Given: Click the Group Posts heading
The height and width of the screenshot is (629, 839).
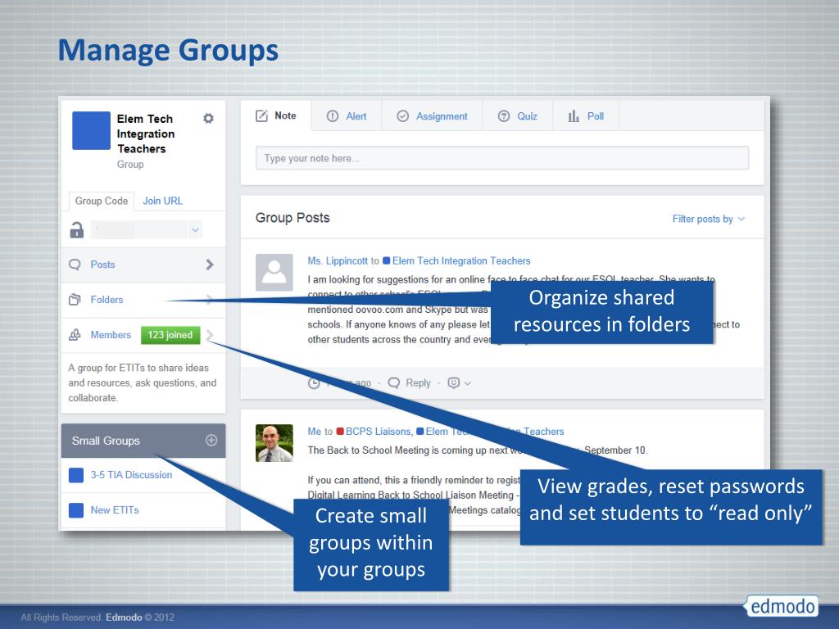Looking at the screenshot, I should pos(293,218).
